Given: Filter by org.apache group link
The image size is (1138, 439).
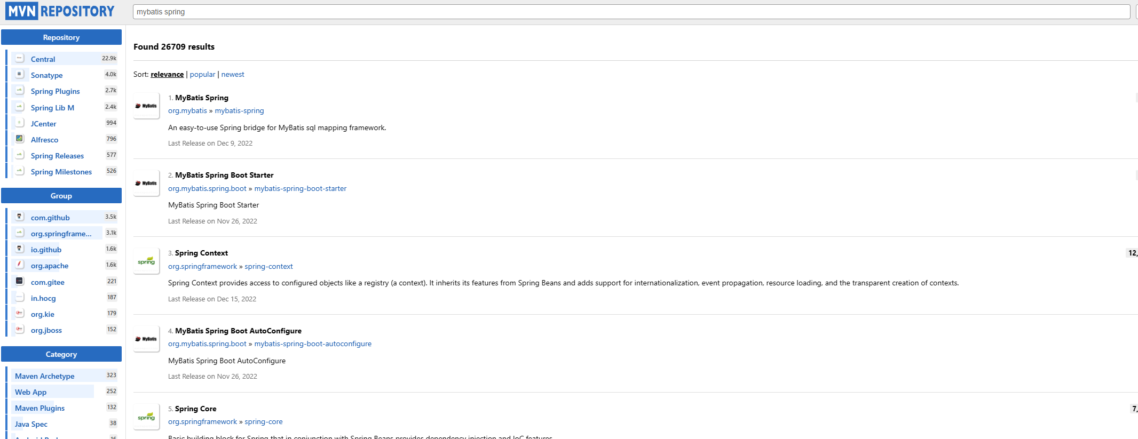Looking at the screenshot, I should click(x=50, y=266).
